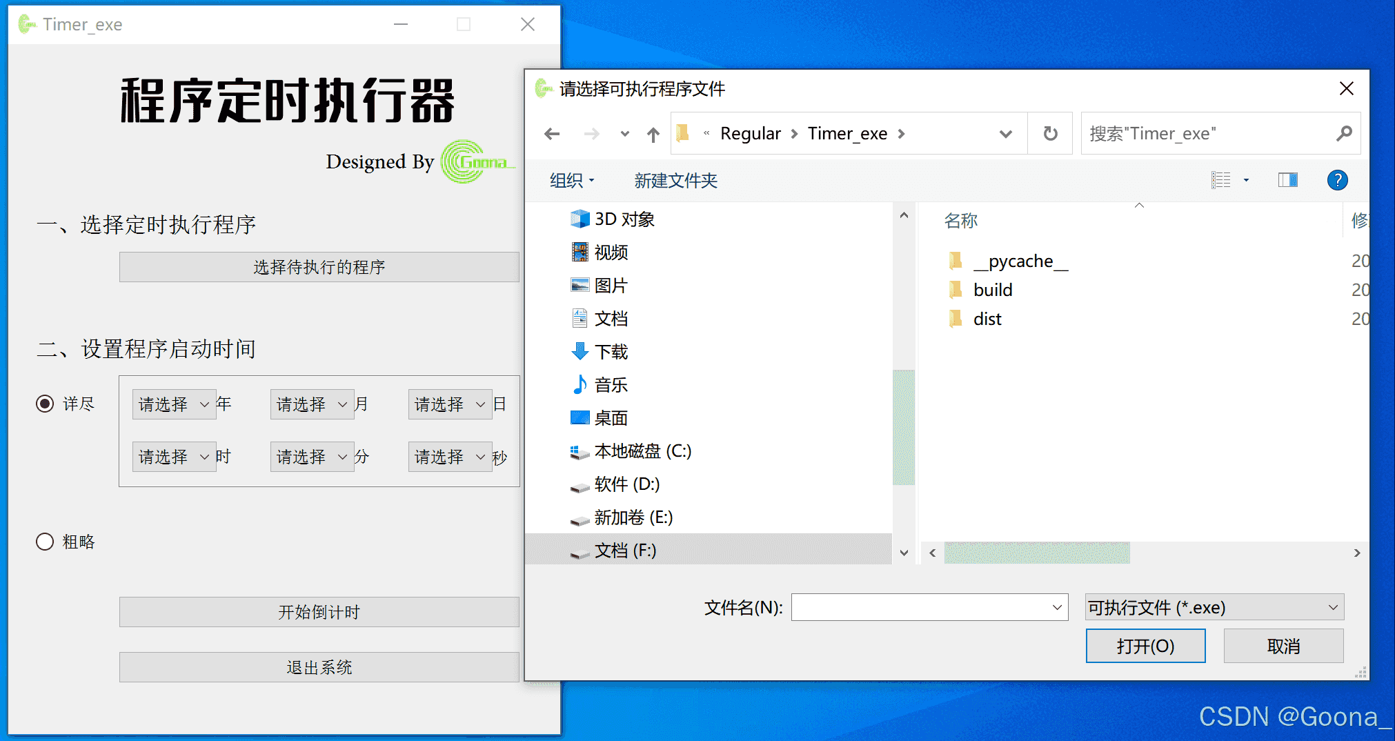Select 本地磁盘 (C:) drive
Viewport: 1395px width, 741px height.
tap(631, 451)
